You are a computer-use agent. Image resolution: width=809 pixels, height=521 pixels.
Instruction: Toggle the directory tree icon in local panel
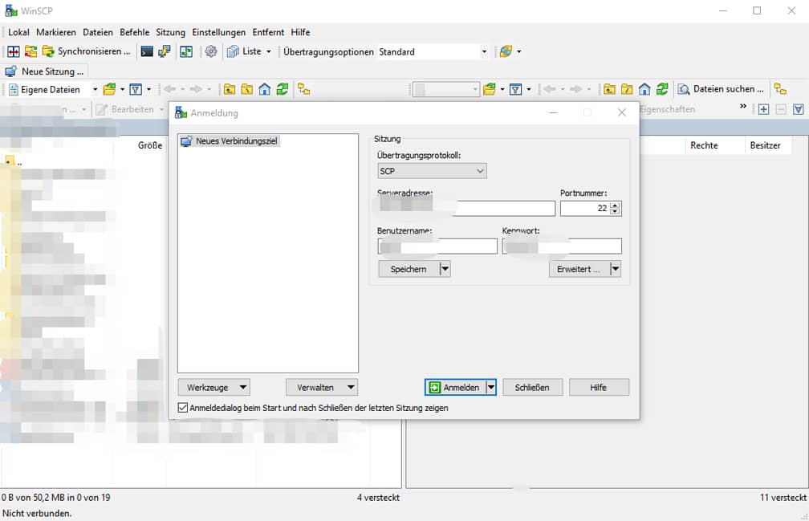[304, 89]
